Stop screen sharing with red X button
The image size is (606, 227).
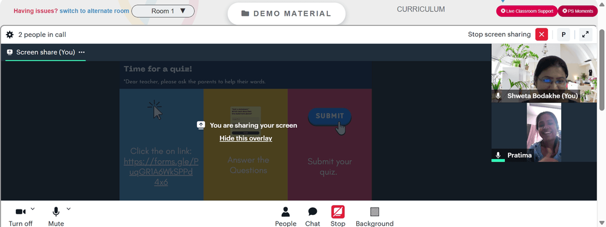(x=541, y=34)
